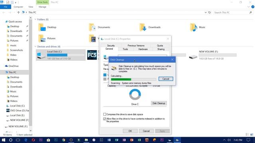Image resolution: width=255 pixels, height=143 pixels.
Task: Open PowerPoint from the taskbar
Action: click(x=131, y=140)
